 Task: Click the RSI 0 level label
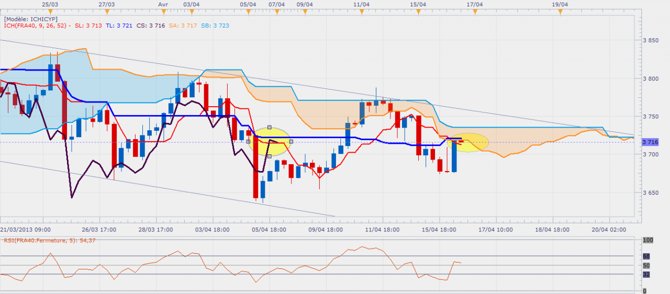point(644,290)
